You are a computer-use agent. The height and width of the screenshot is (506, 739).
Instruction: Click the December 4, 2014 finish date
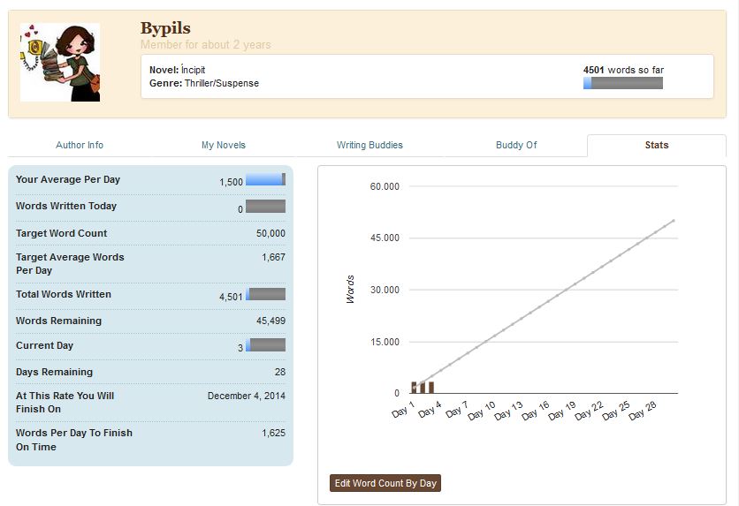click(x=247, y=396)
